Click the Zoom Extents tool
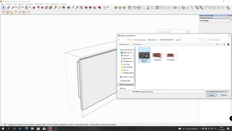232x131 pixels. coord(81,7)
